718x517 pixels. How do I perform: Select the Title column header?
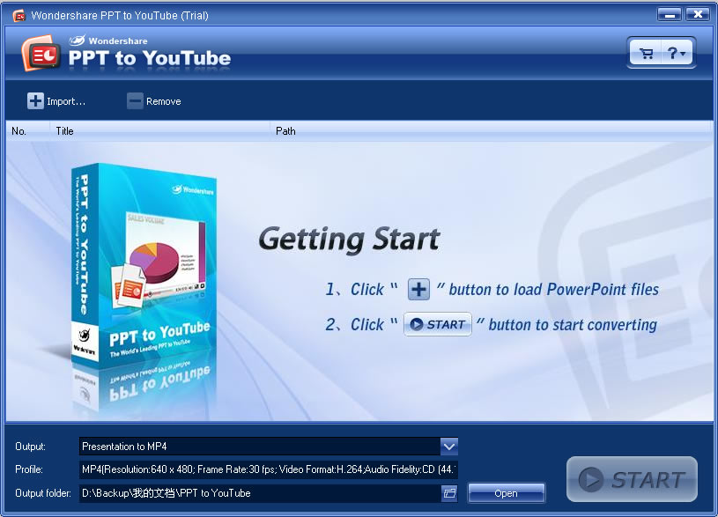click(65, 130)
